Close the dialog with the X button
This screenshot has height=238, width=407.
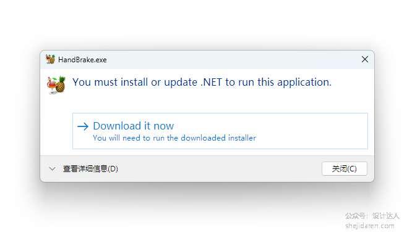click(365, 59)
